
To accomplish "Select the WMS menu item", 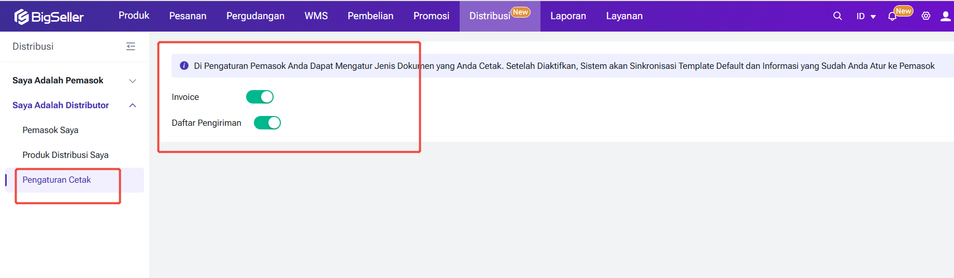I will click(316, 16).
